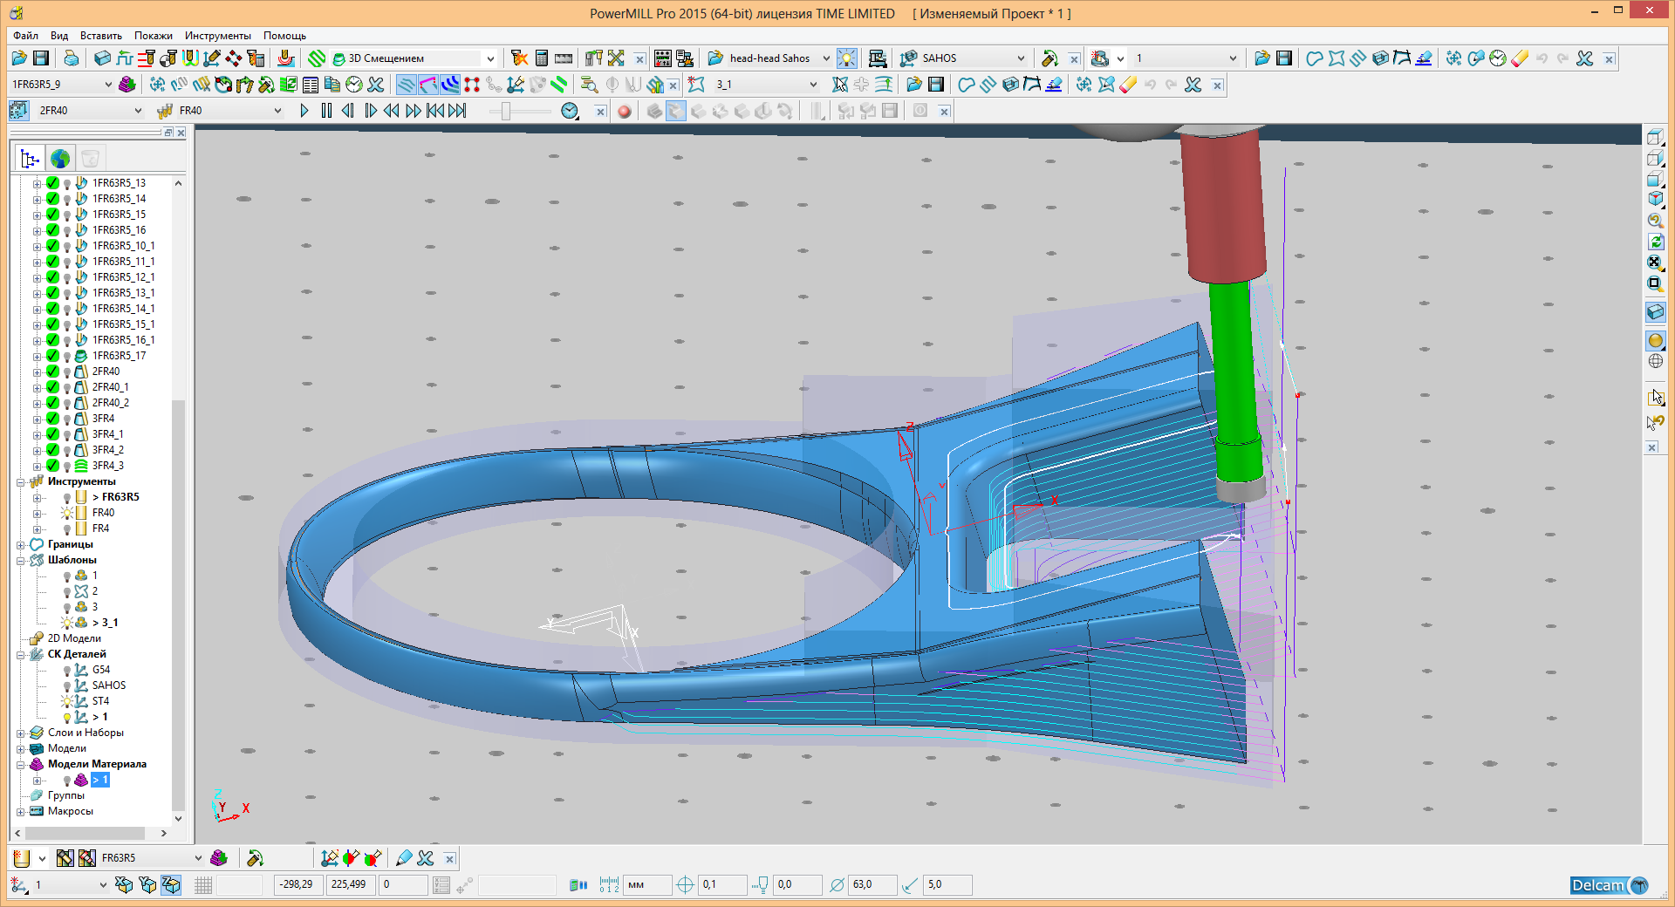Open the Помощь menu

click(x=285, y=36)
